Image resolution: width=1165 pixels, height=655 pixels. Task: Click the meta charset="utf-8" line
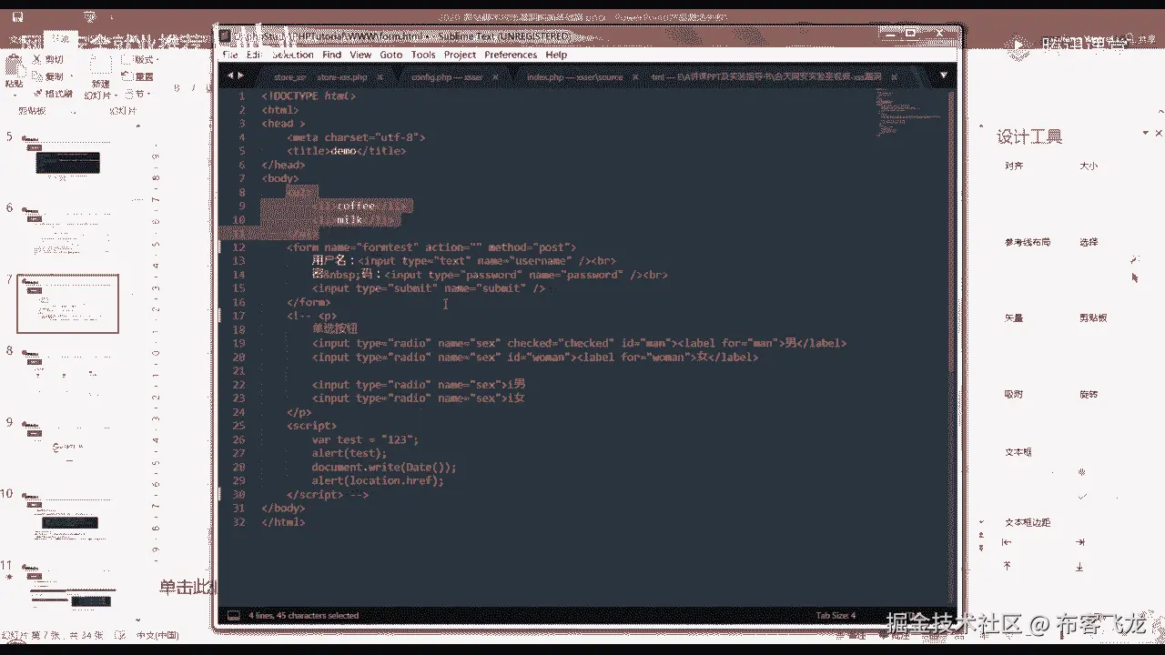pos(356,137)
